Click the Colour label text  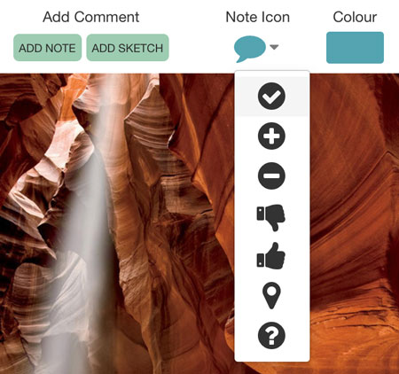(355, 17)
